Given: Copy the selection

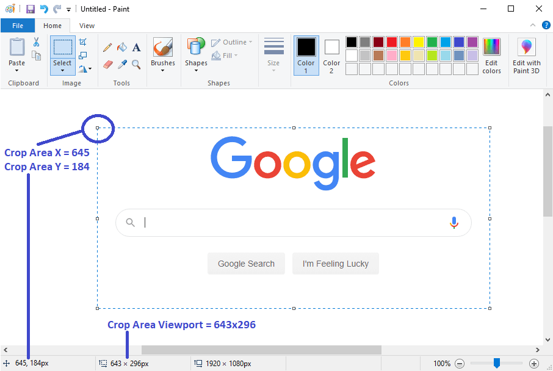Looking at the screenshot, I should point(37,56).
